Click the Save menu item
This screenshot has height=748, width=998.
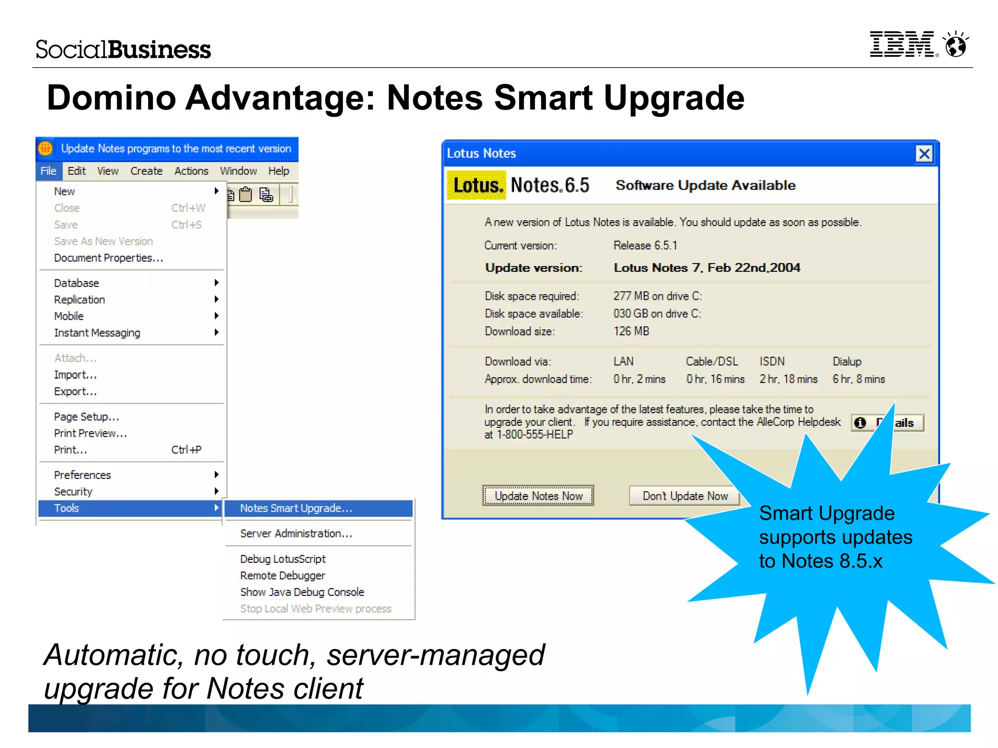point(131,225)
